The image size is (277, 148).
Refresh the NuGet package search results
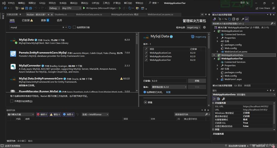tap(70, 27)
